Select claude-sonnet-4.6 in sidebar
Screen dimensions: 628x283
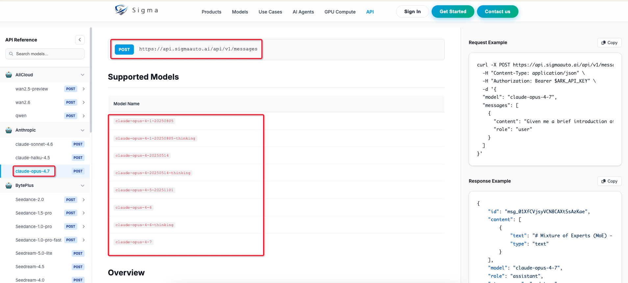(x=34, y=144)
